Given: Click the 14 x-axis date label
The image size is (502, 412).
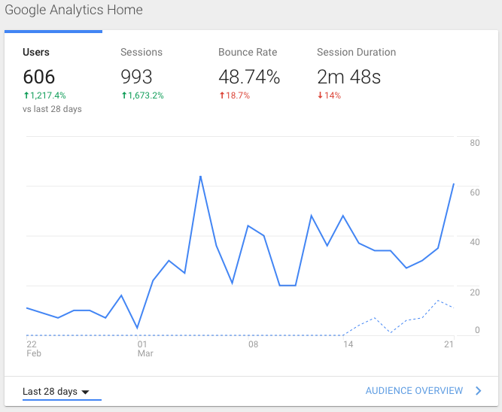Looking at the screenshot, I should pos(348,344).
